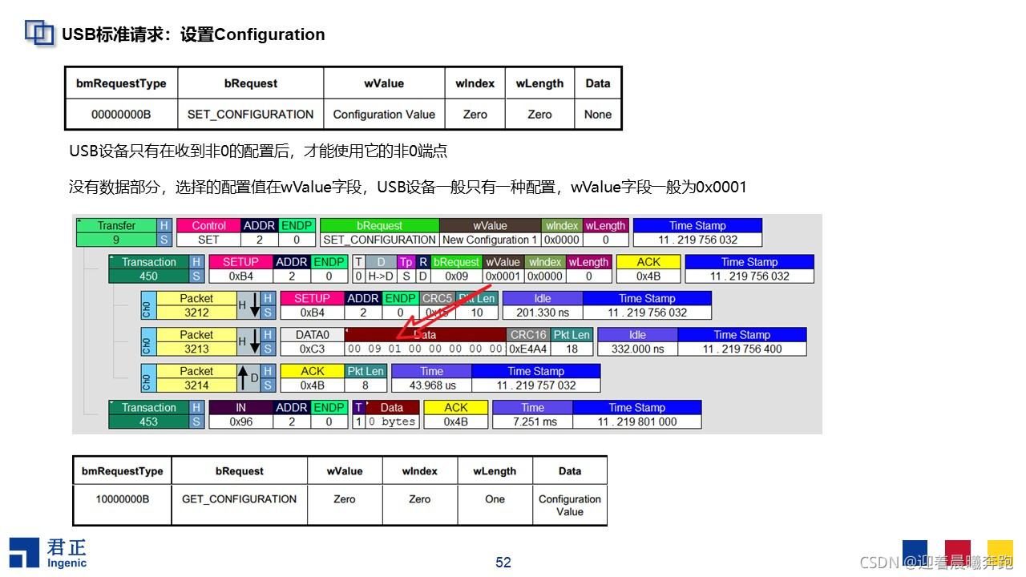Collapse the Transfer 9 row
This screenshot has width=1026, height=577.
coord(79,222)
